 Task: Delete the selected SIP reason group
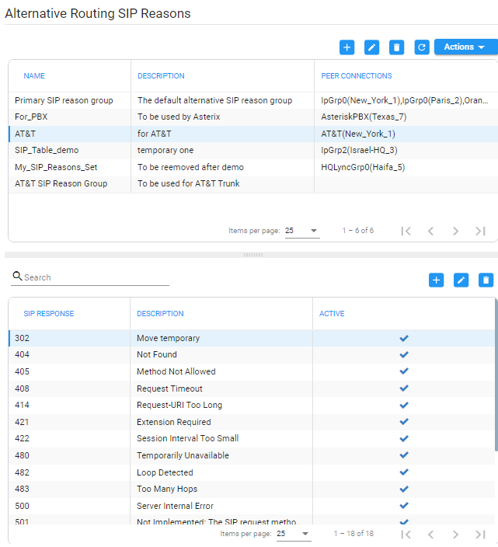397,47
